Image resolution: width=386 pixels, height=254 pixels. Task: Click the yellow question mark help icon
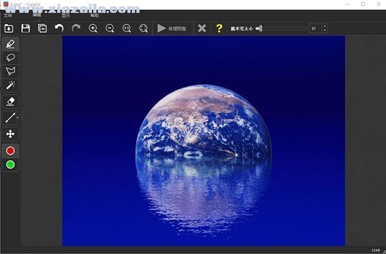(x=219, y=28)
